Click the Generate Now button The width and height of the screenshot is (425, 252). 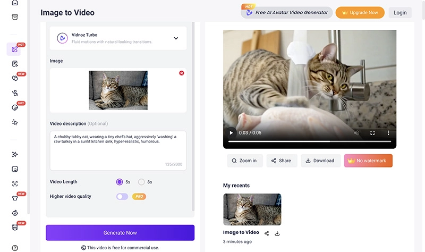[x=120, y=233]
